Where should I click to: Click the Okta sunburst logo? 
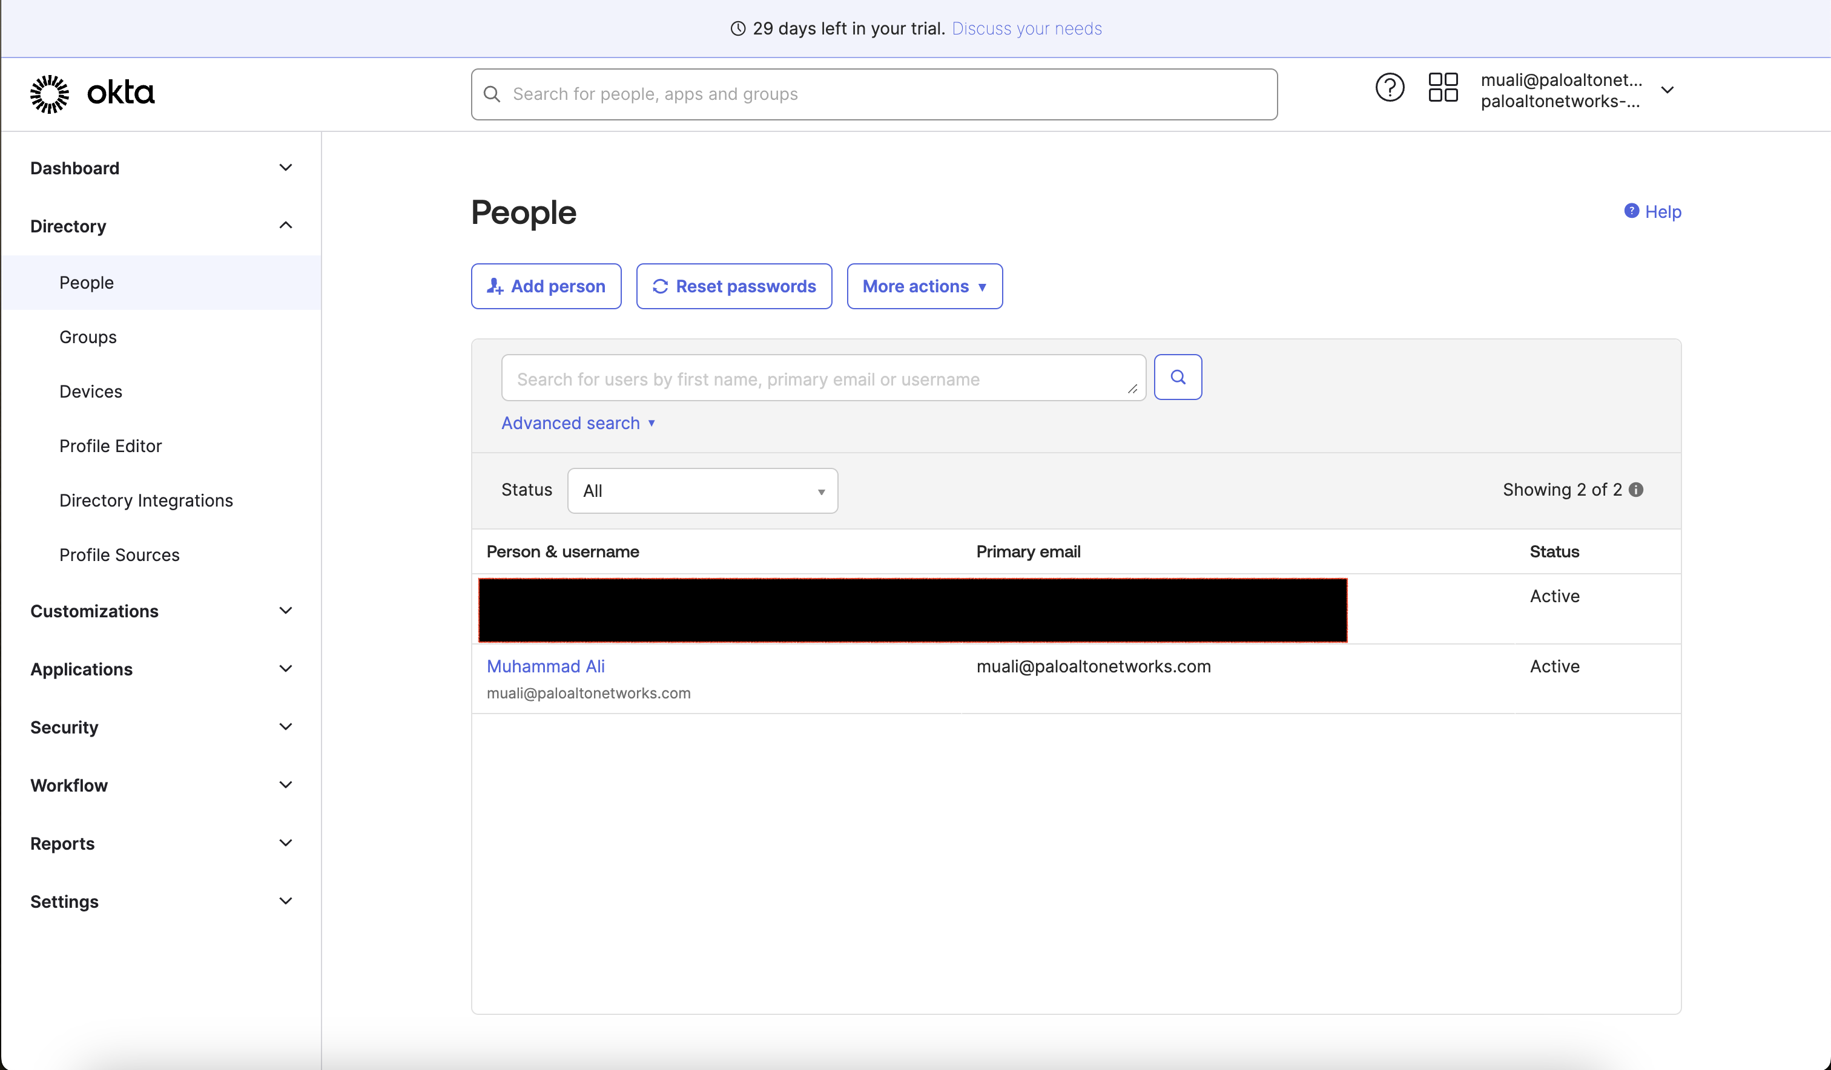50,94
